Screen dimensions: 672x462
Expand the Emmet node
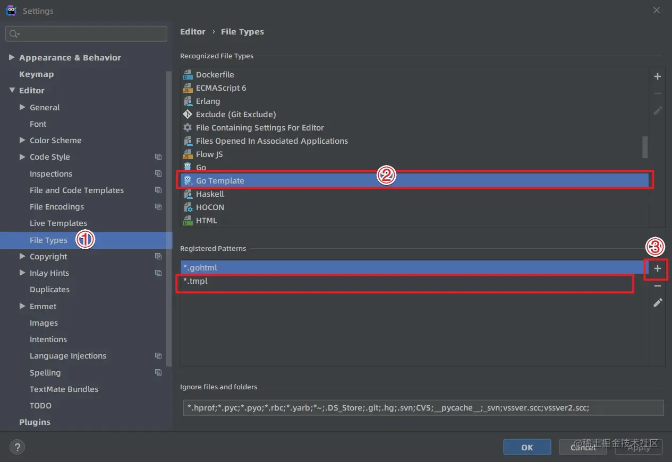coord(22,306)
